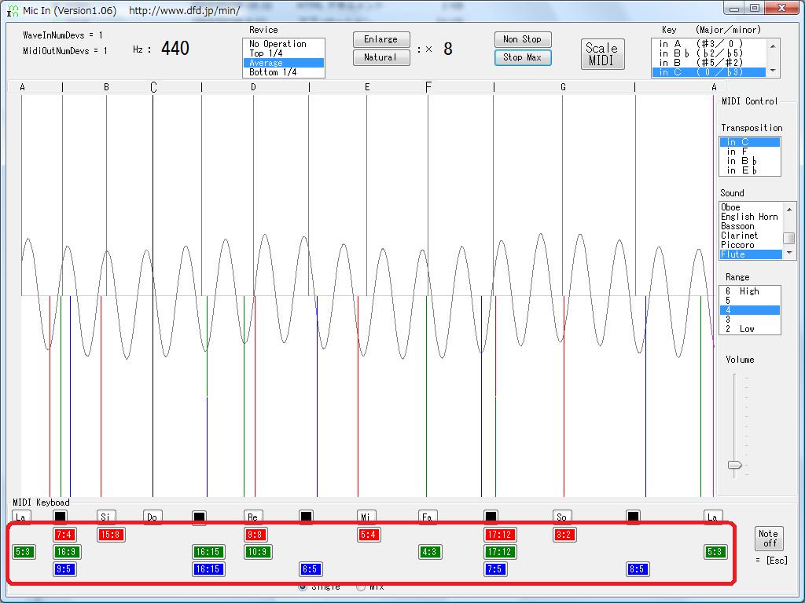Play the Re key on MIDI keyboard

(252, 517)
